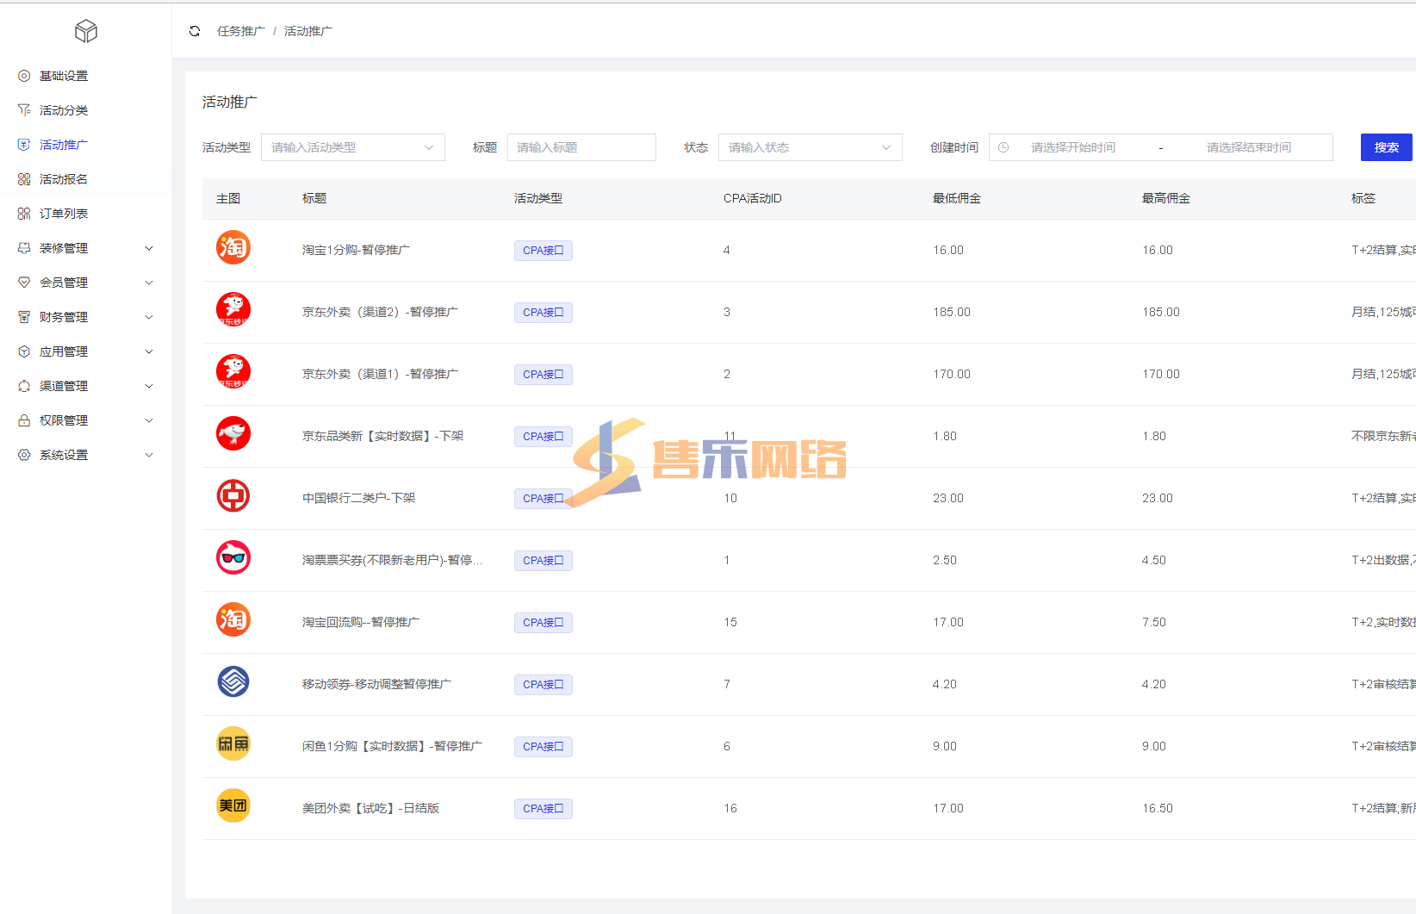Click the Meituan yellow logo icon
The height and width of the screenshot is (914, 1416).
233,806
